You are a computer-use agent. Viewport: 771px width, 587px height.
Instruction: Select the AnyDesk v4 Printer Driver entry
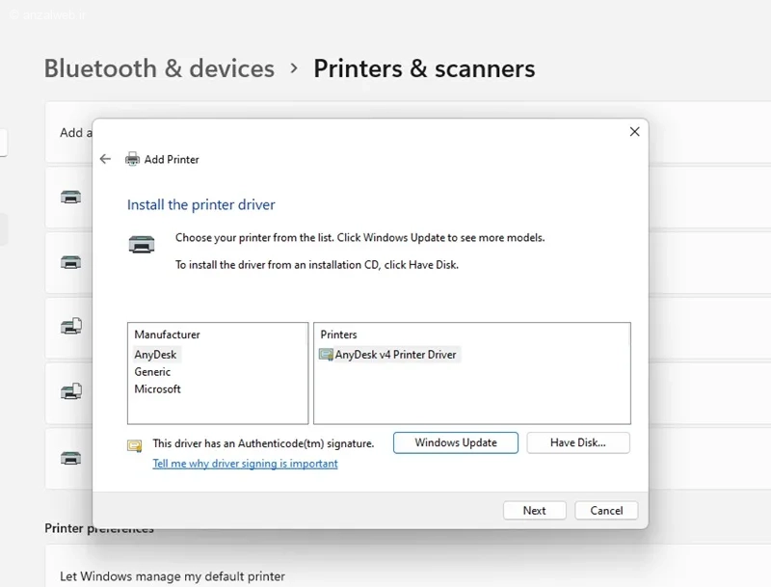(x=389, y=355)
